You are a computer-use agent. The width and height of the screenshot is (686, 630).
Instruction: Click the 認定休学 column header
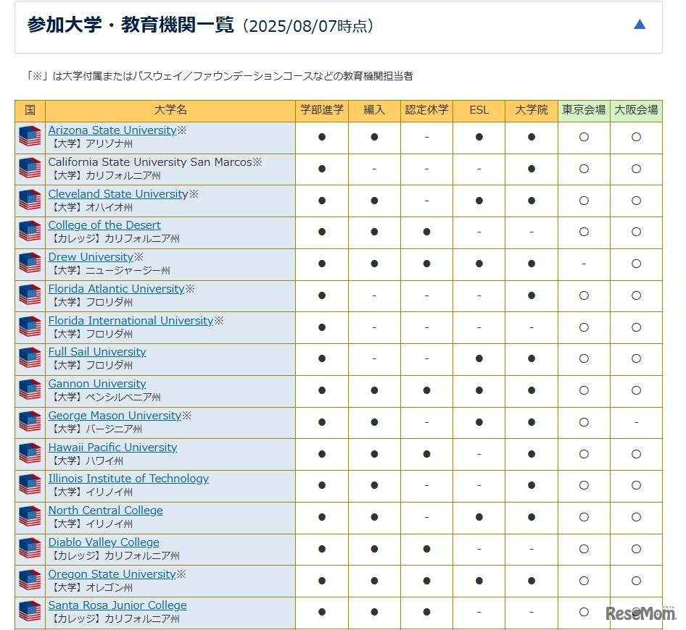[x=426, y=111]
